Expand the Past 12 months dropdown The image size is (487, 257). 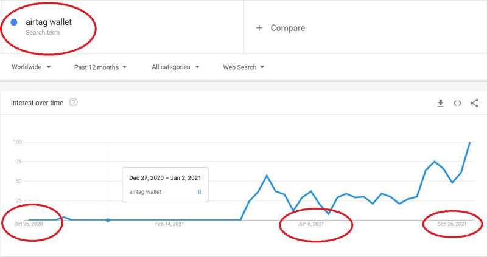[x=100, y=67]
